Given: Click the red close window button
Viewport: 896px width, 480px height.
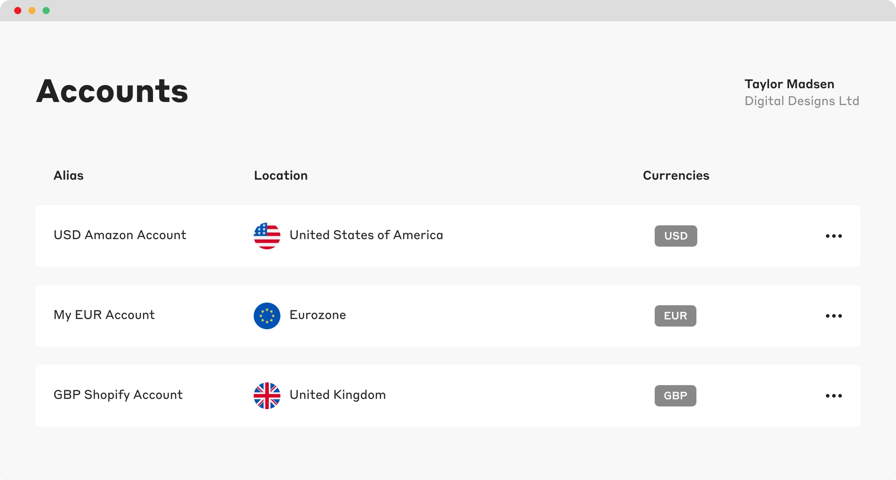Looking at the screenshot, I should (18, 10).
